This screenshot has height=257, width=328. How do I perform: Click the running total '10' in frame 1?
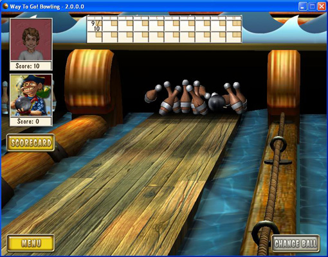[x=97, y=28]
